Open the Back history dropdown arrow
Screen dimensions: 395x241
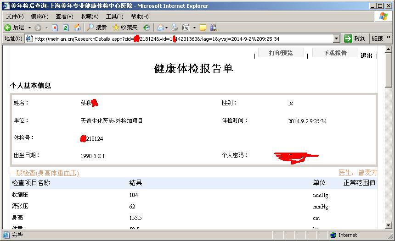click(x=29, y=27)
